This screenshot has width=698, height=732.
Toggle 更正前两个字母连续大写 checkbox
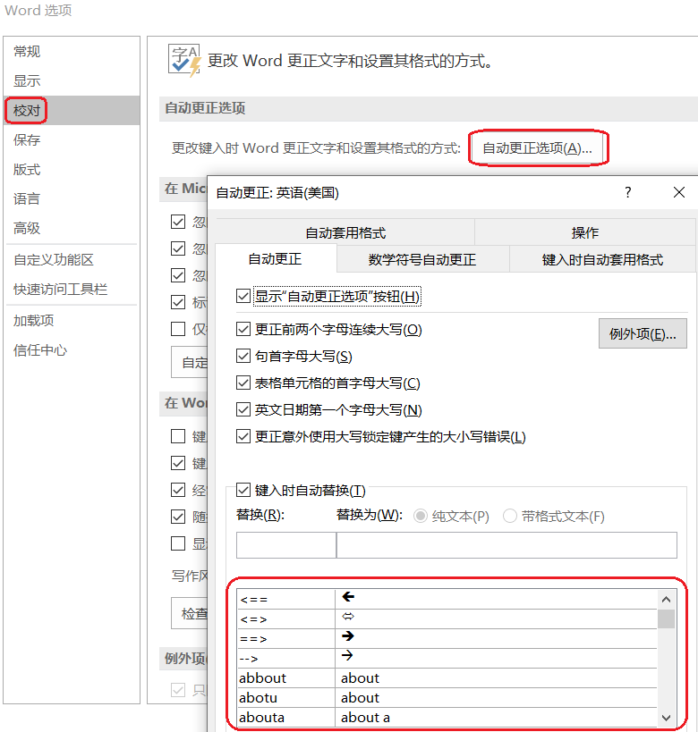[243, 330]
